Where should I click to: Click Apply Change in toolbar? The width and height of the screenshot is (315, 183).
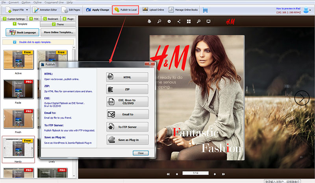[97, 10]
